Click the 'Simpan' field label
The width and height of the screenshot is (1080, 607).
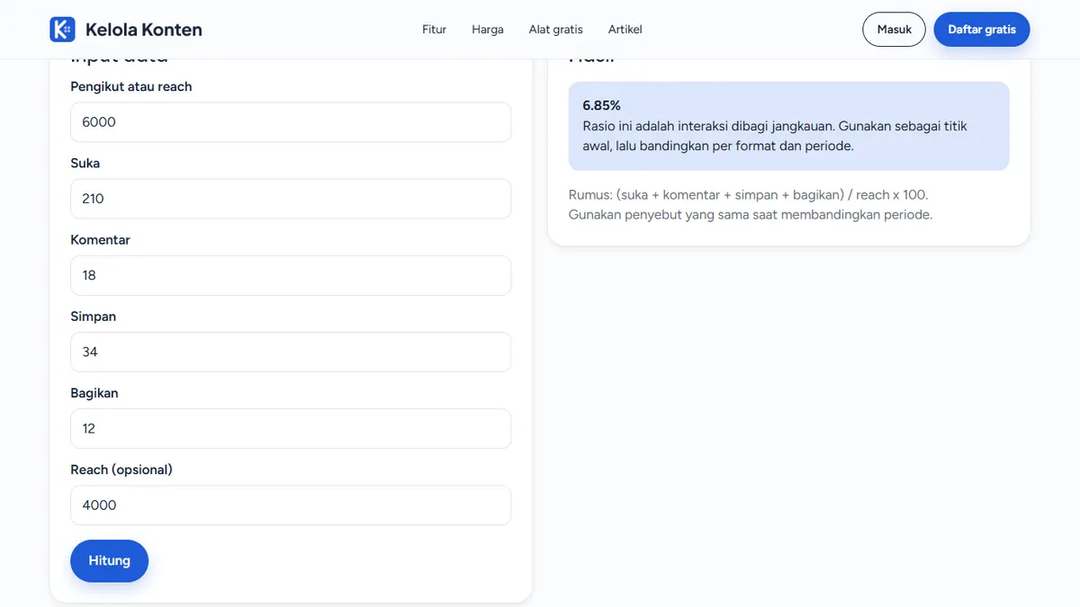coord(93,317)
